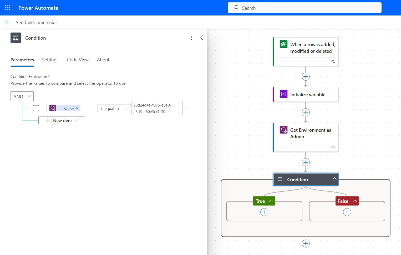Open the New item dropdown
This screenshot has height=255, width=401.
[x=62, y=120]
